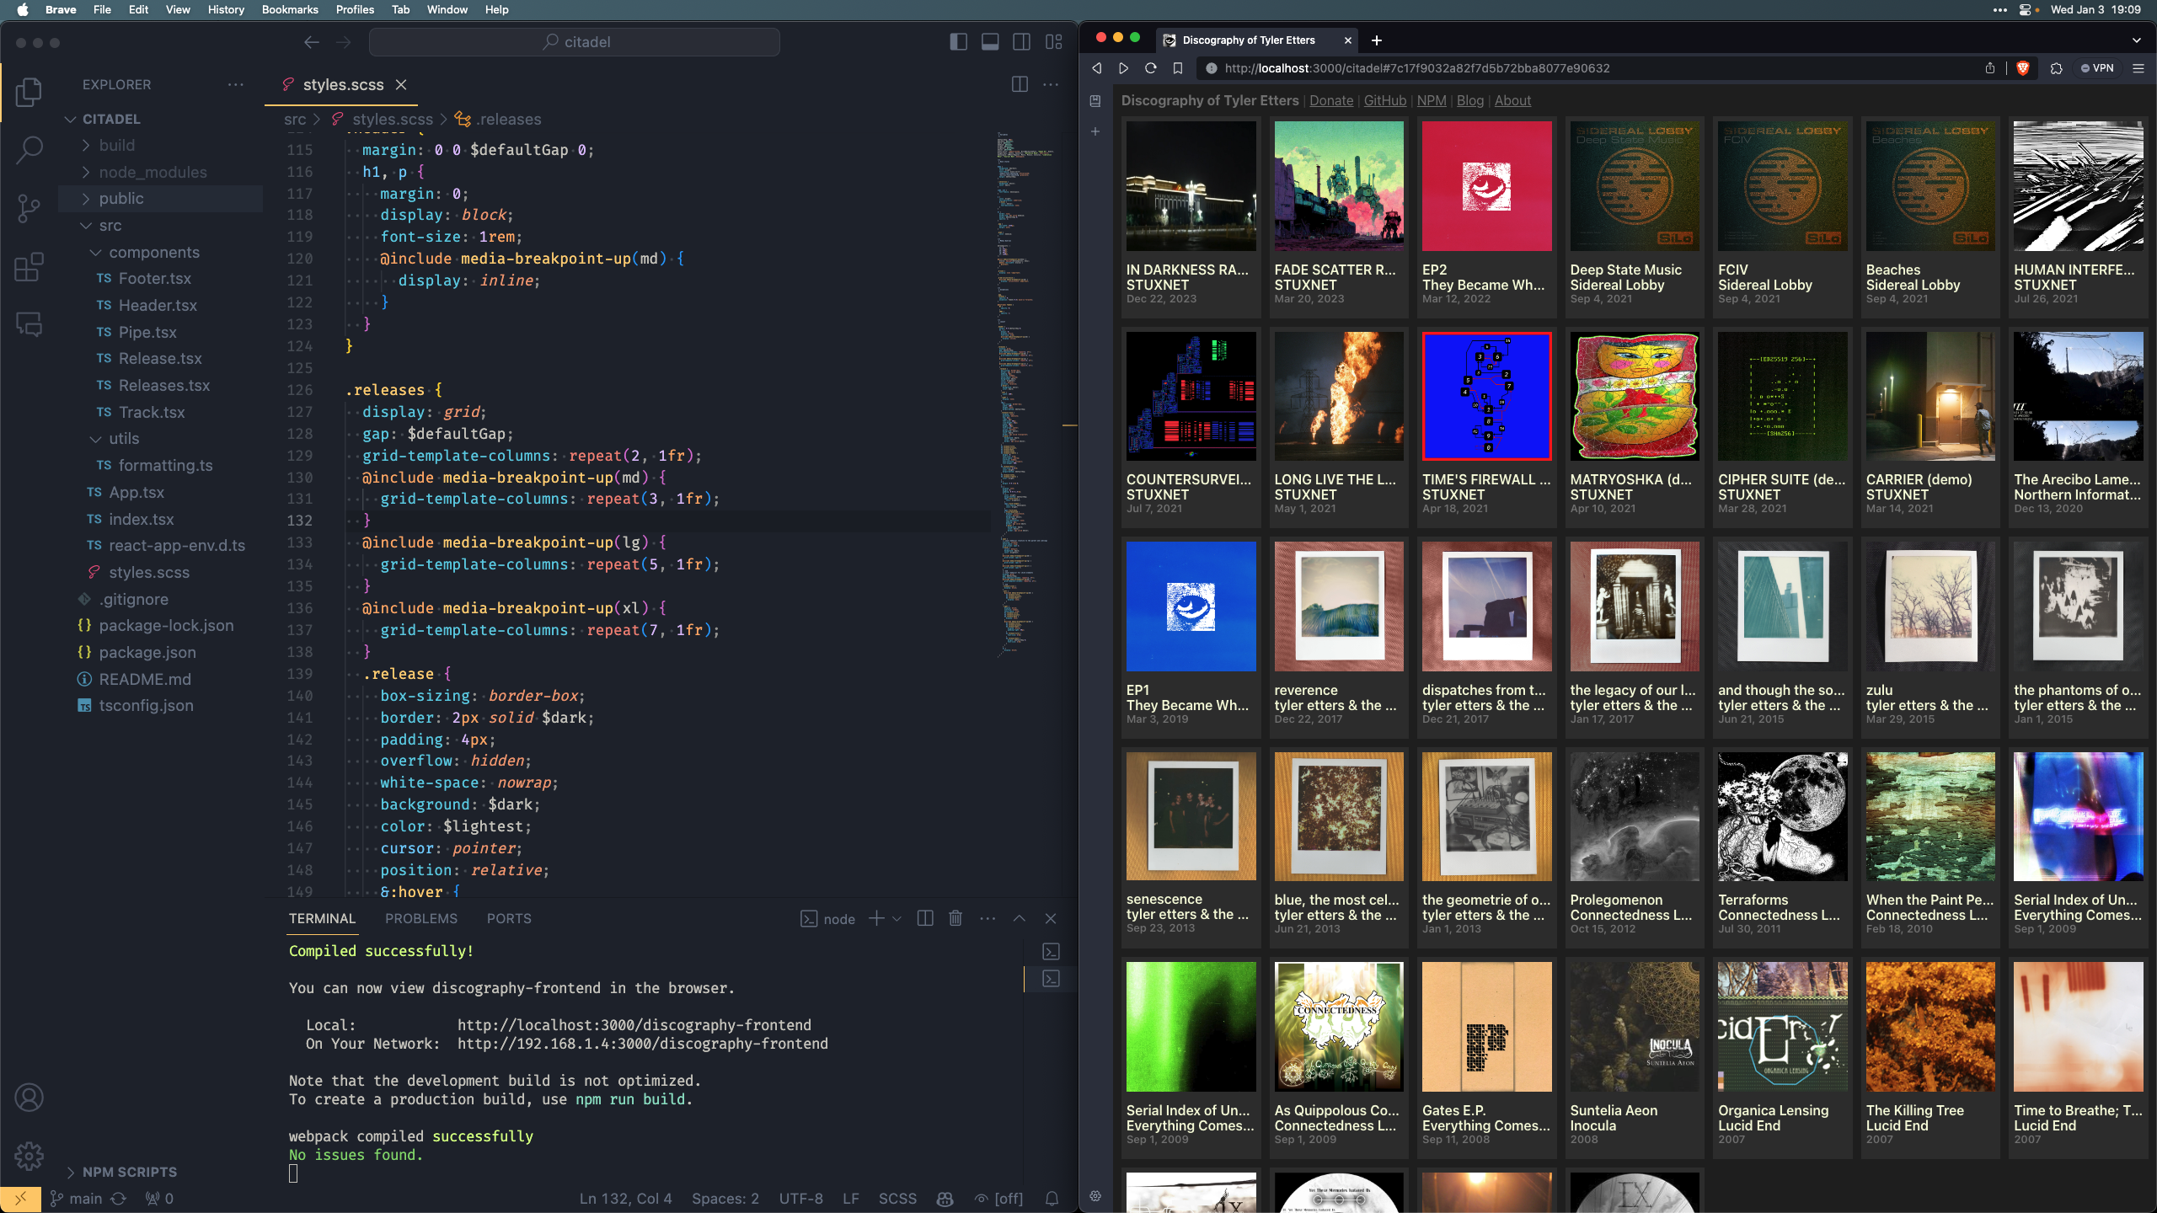This screenshot has width=2157, height=1213.
Task: Open the Extensions view
Action: 29,267
